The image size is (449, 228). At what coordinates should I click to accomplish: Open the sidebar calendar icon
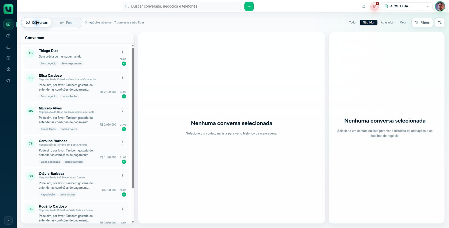pyautogui.click(x=8, y=58)
